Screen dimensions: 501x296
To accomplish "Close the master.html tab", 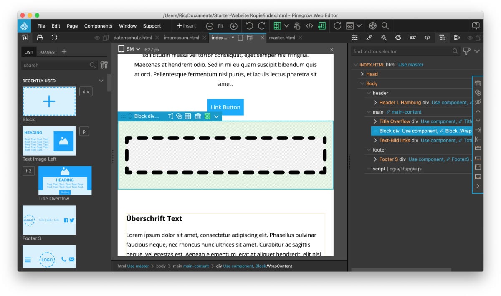I will tap(300, 38).
